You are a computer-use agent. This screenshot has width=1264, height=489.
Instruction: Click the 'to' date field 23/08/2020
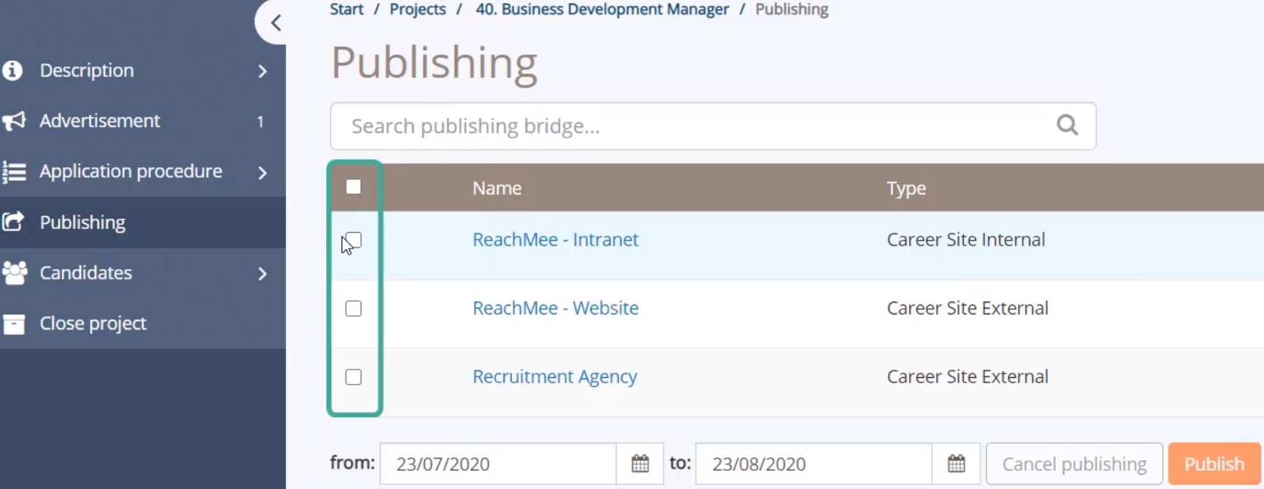click(x=813, y=463)
